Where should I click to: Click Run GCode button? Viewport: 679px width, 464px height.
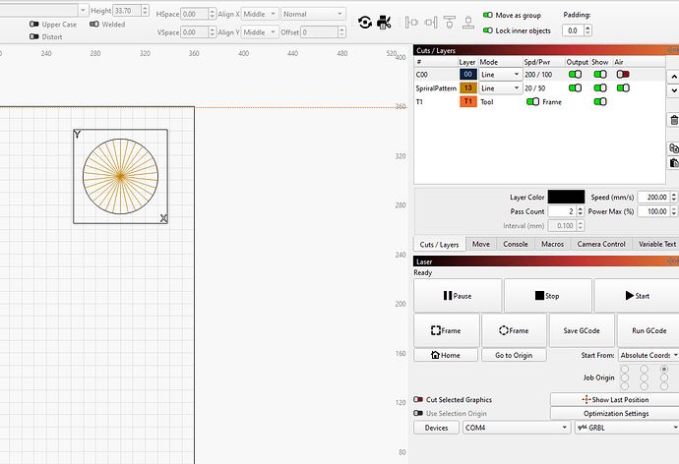tap(648, 330)
